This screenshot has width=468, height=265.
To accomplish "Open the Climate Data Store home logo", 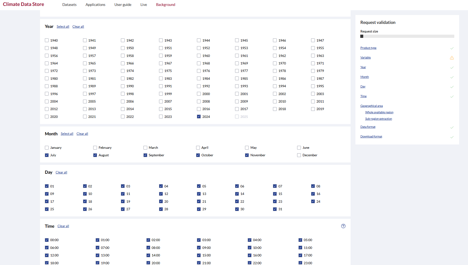I will pyautogui.click(x=23, y=4).
